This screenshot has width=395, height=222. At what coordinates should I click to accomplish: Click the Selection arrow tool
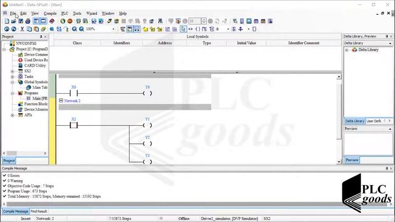(183, 29)
